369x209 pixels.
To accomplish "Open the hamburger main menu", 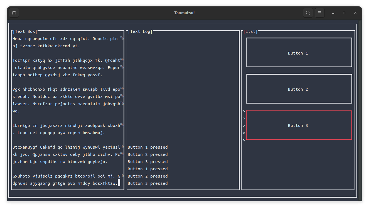I will (320, 13).
